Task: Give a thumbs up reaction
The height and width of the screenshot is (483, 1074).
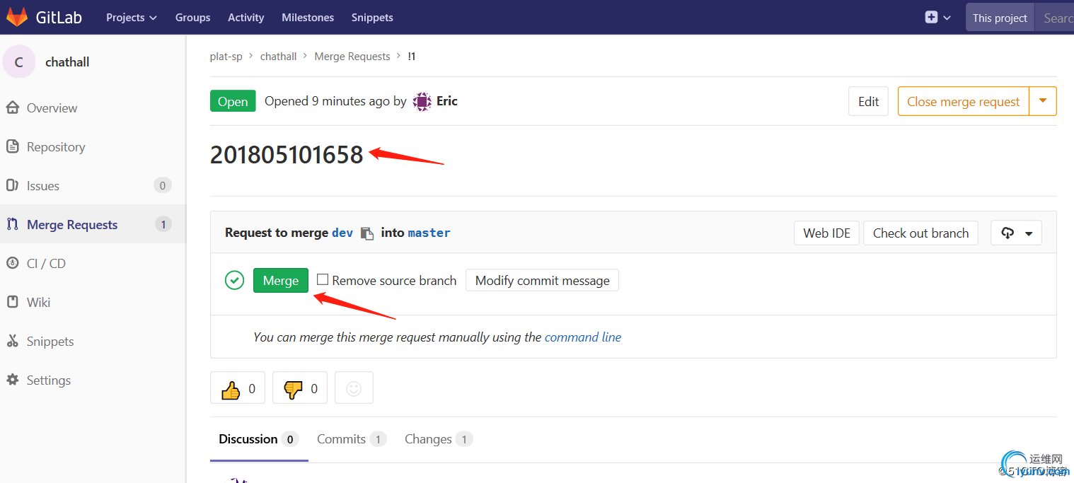Action: (238, 388)
